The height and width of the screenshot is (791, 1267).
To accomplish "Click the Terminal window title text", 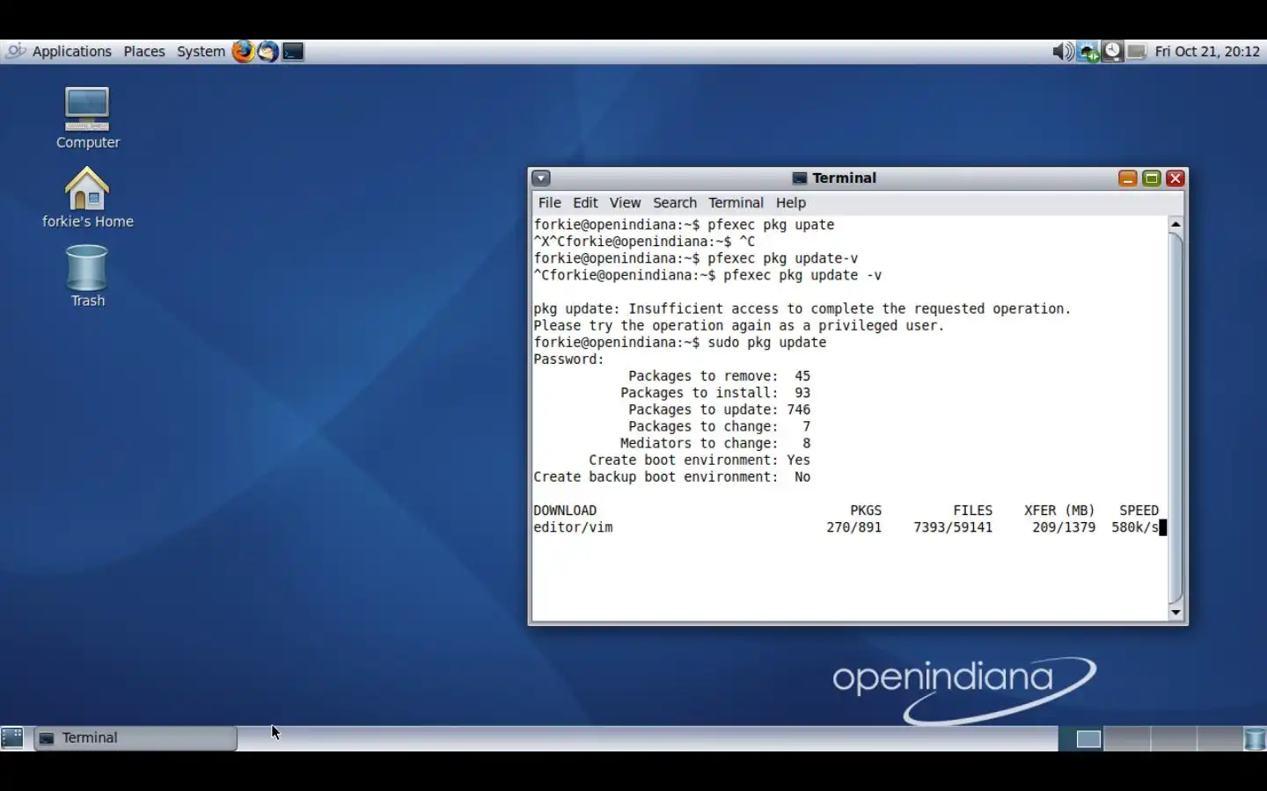I will (844, 178).
